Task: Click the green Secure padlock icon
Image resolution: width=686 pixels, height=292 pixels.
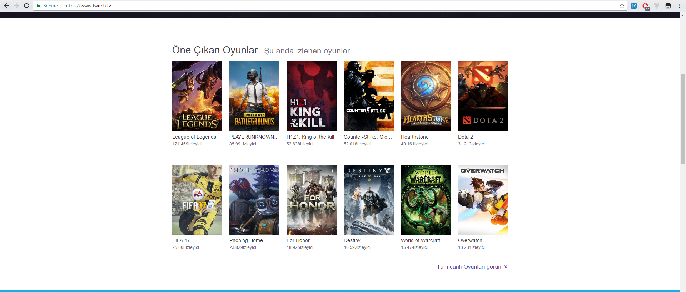Action: (x=38, y=6)
